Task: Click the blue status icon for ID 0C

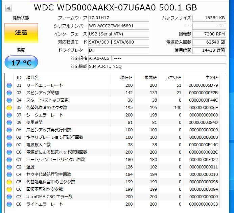Action: (9, 145)
